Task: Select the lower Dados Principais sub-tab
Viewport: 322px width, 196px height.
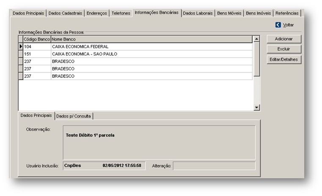Action: pyautogui.click(x=36, y=116)
